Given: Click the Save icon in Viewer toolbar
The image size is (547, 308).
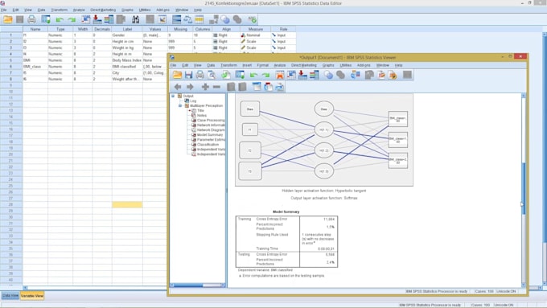Looking at the screenshot, I should click(x=189, y=75).
